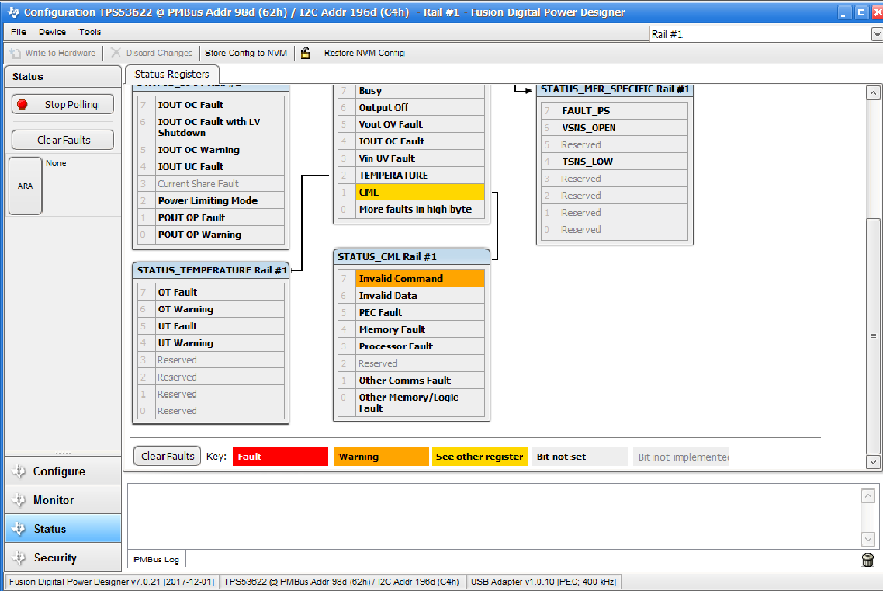Click the Output Off bit row

tap(412, 107)
